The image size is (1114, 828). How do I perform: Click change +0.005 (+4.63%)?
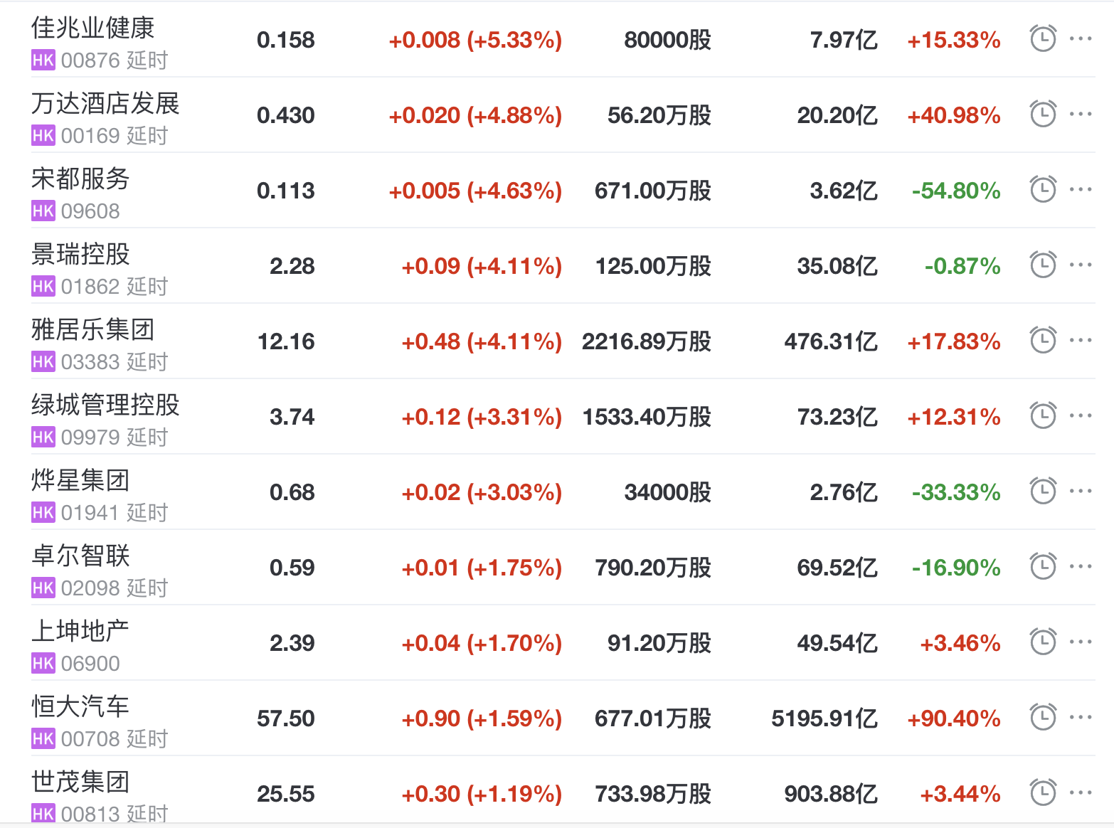click(x=475, y=191)
